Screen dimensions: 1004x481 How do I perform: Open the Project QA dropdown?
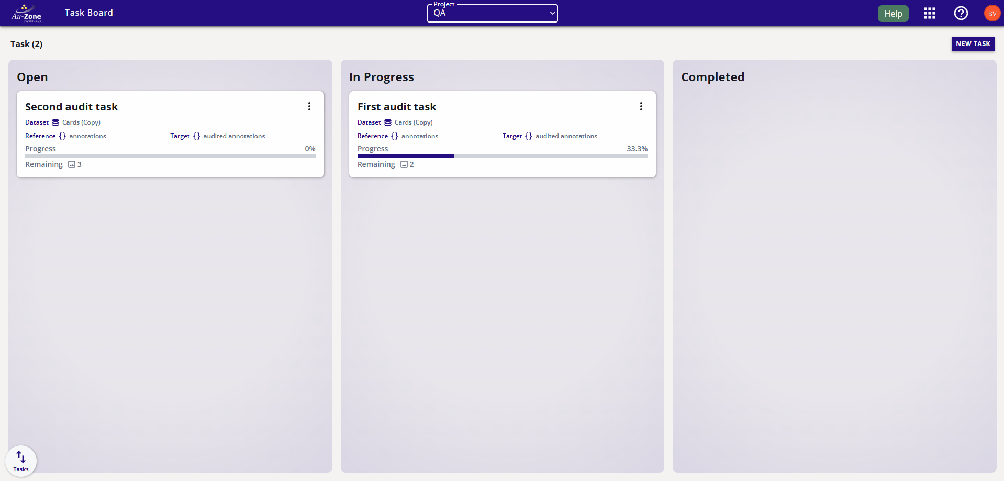pyautogui.click(x=492, y=13)
